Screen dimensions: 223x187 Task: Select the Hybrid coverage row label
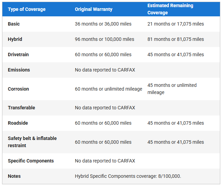pyautogui.click(x=15, y=39)
